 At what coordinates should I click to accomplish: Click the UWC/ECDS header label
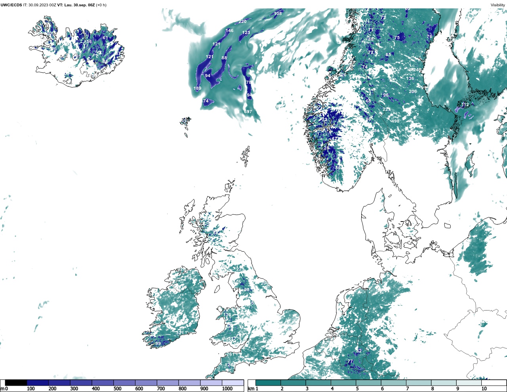11,5
